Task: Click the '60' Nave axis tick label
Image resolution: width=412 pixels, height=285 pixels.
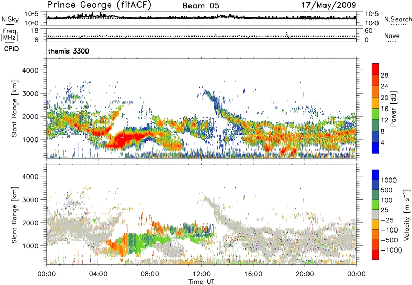Action: (368, 31)
